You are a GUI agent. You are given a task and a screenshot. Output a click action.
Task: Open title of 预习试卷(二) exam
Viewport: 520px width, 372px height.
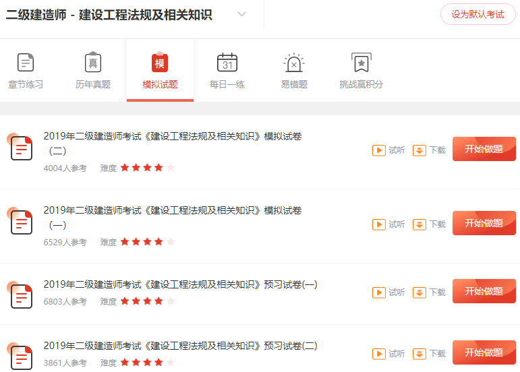click(x=180, y=346)
